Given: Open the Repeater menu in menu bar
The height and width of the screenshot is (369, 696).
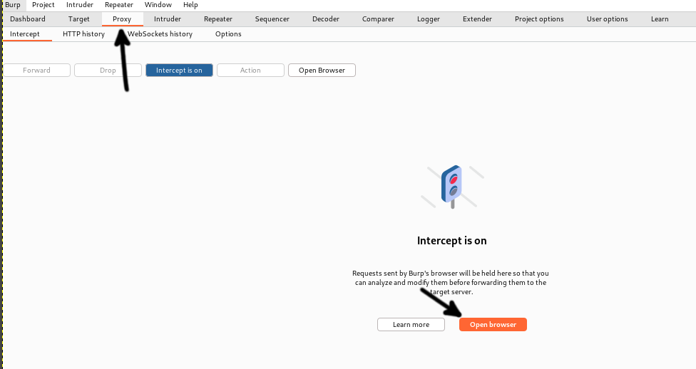Looking at the screenshot, I should click(x=119, y=5).
